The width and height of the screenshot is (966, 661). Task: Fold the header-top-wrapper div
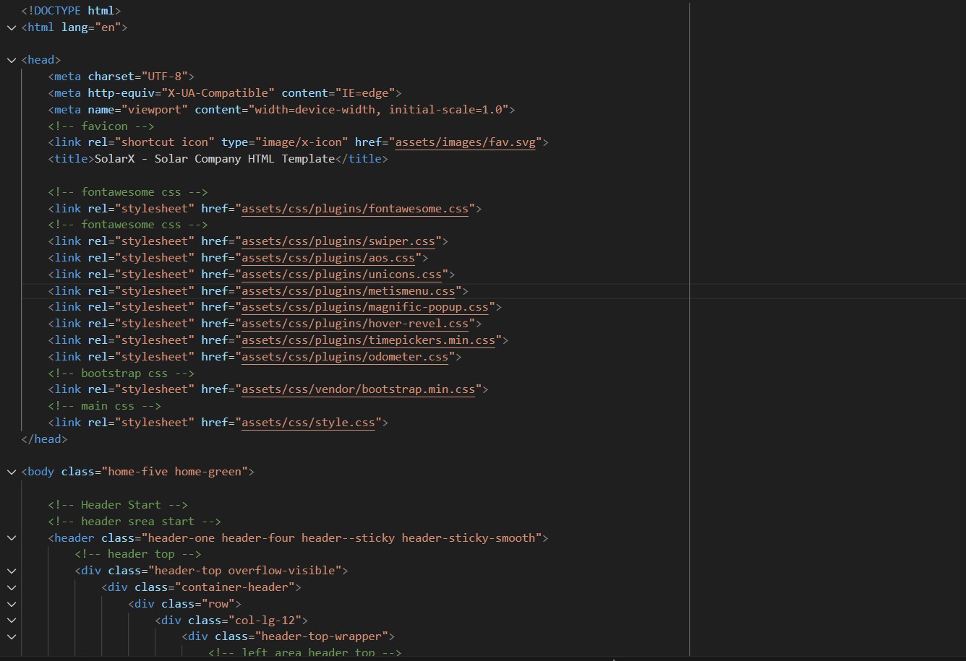(x=11, y=636)
